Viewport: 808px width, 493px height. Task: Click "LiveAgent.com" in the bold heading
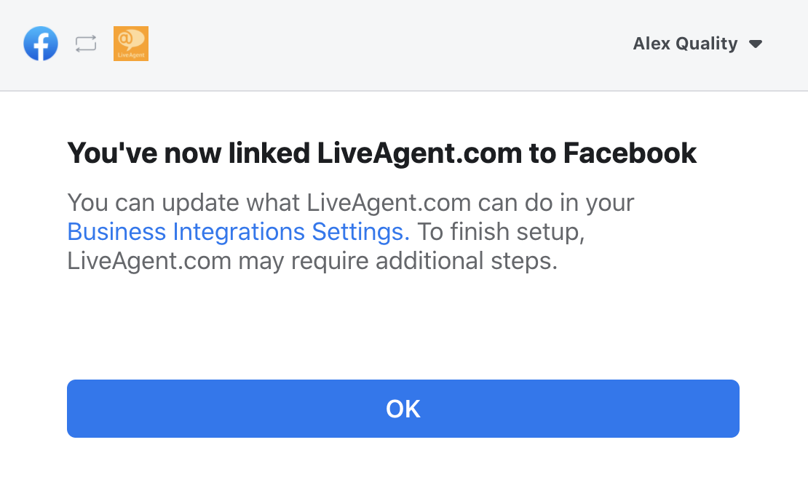[419, 153]
